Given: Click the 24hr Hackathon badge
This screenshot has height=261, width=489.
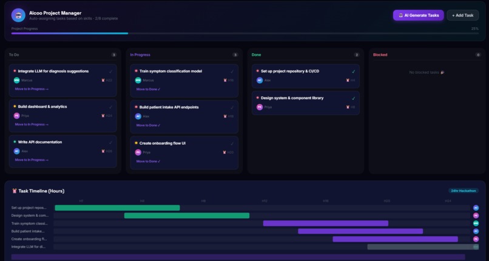Looking at the screenshot, I should pos(464,191).
